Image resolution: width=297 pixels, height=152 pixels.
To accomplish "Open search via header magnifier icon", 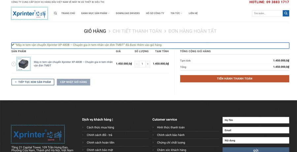I will 55,13.
